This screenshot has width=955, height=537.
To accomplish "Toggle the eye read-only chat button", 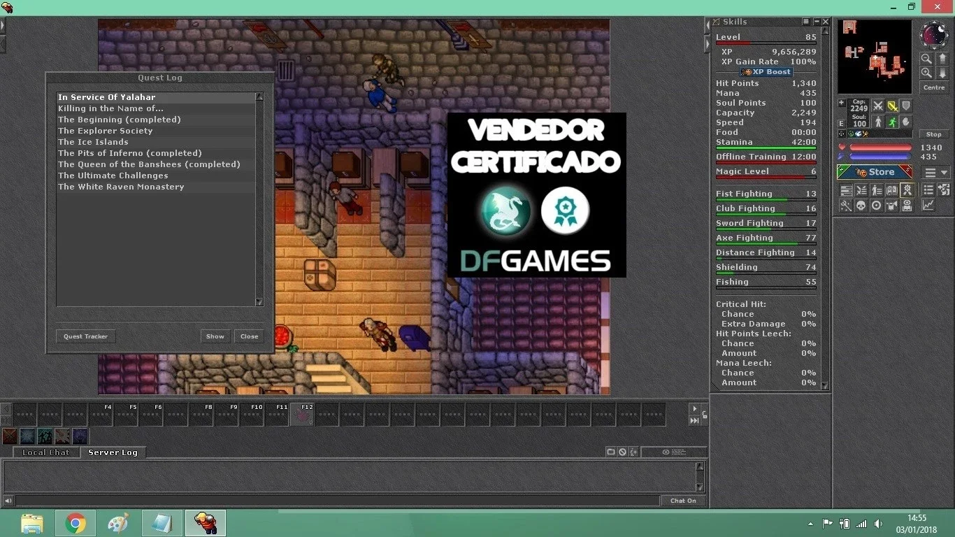I will 673,452.
